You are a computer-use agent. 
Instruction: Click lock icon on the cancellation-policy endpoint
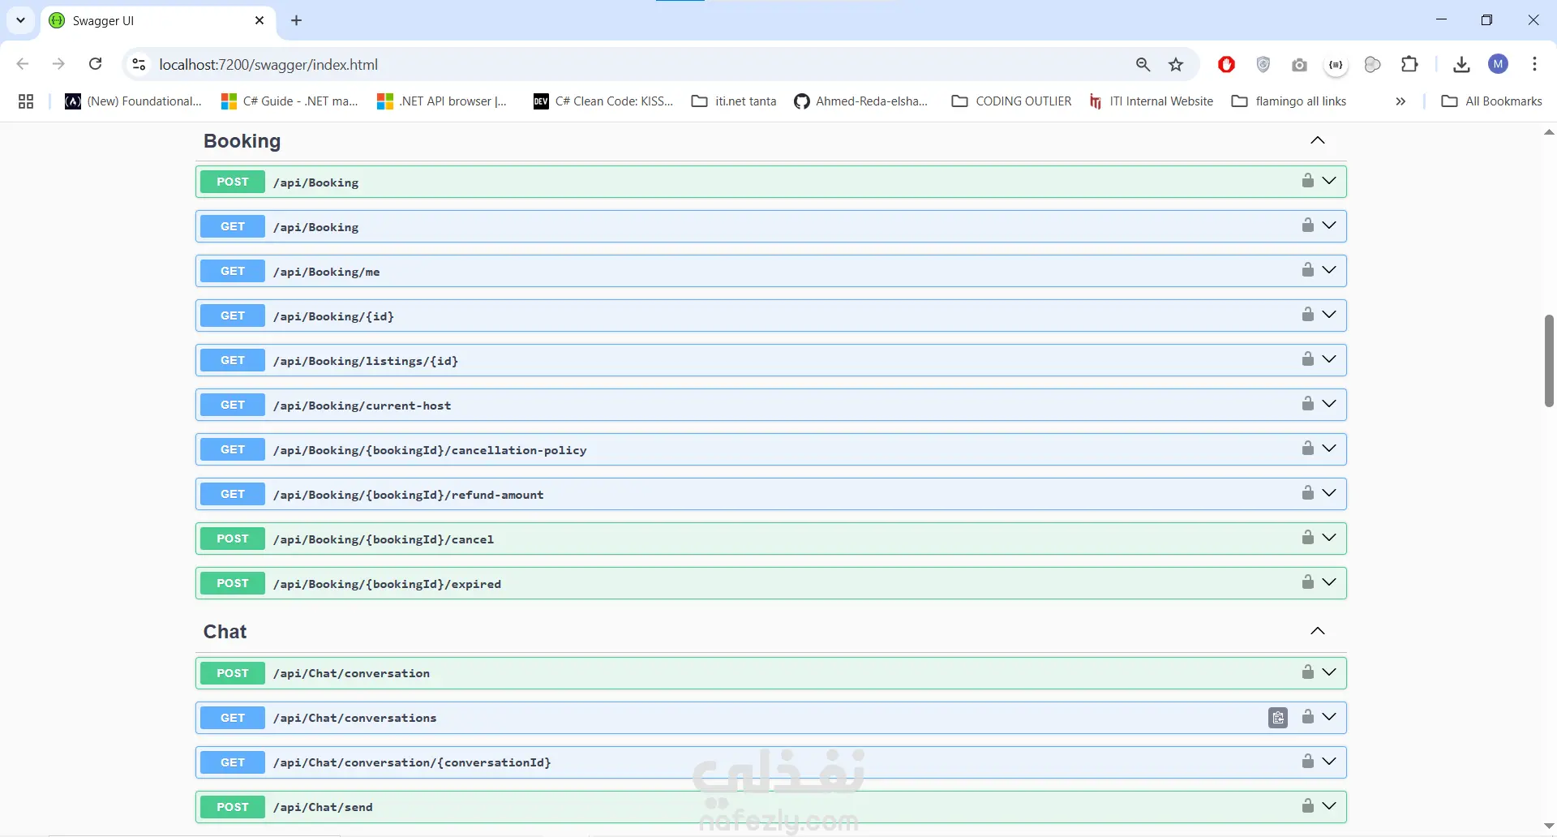pos(1307,449)
